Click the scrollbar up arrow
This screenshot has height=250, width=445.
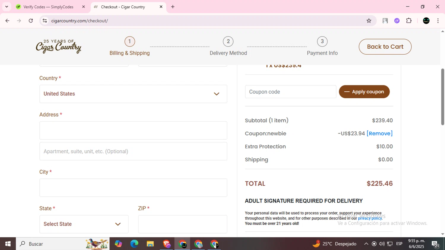[x=443, y=31]
